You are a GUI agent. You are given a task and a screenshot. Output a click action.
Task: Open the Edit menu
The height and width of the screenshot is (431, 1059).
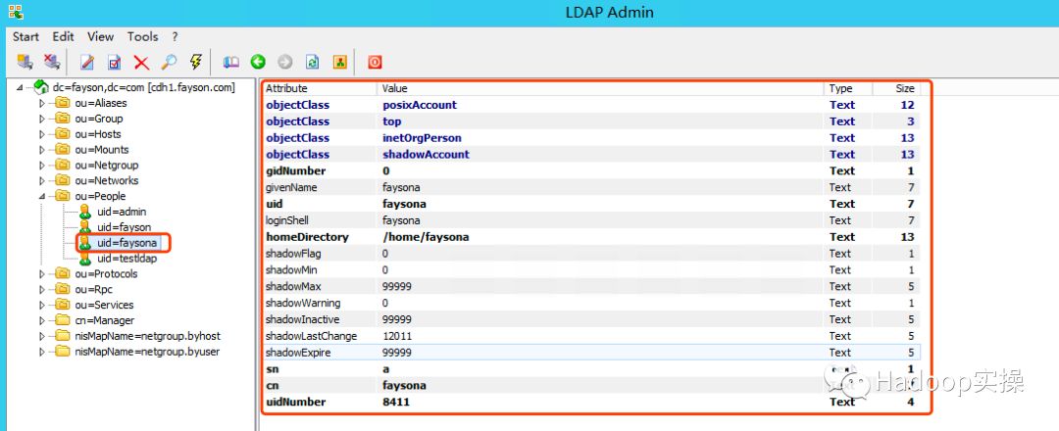[64, 36]
